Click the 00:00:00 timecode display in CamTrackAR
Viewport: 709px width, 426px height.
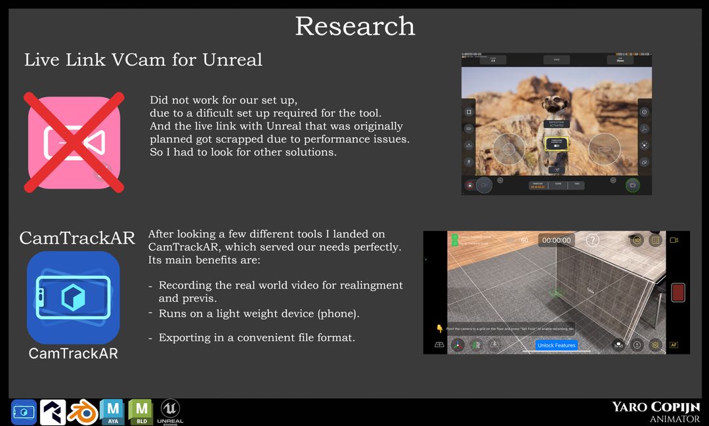pos(556,240)
